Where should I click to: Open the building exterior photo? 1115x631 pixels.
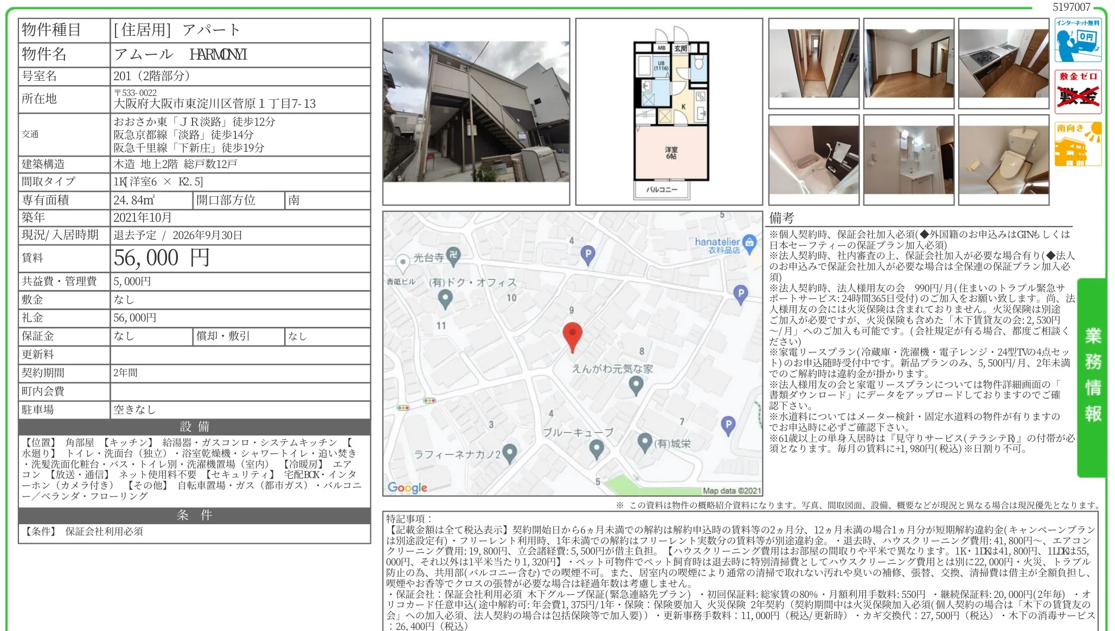pos(476,112)
